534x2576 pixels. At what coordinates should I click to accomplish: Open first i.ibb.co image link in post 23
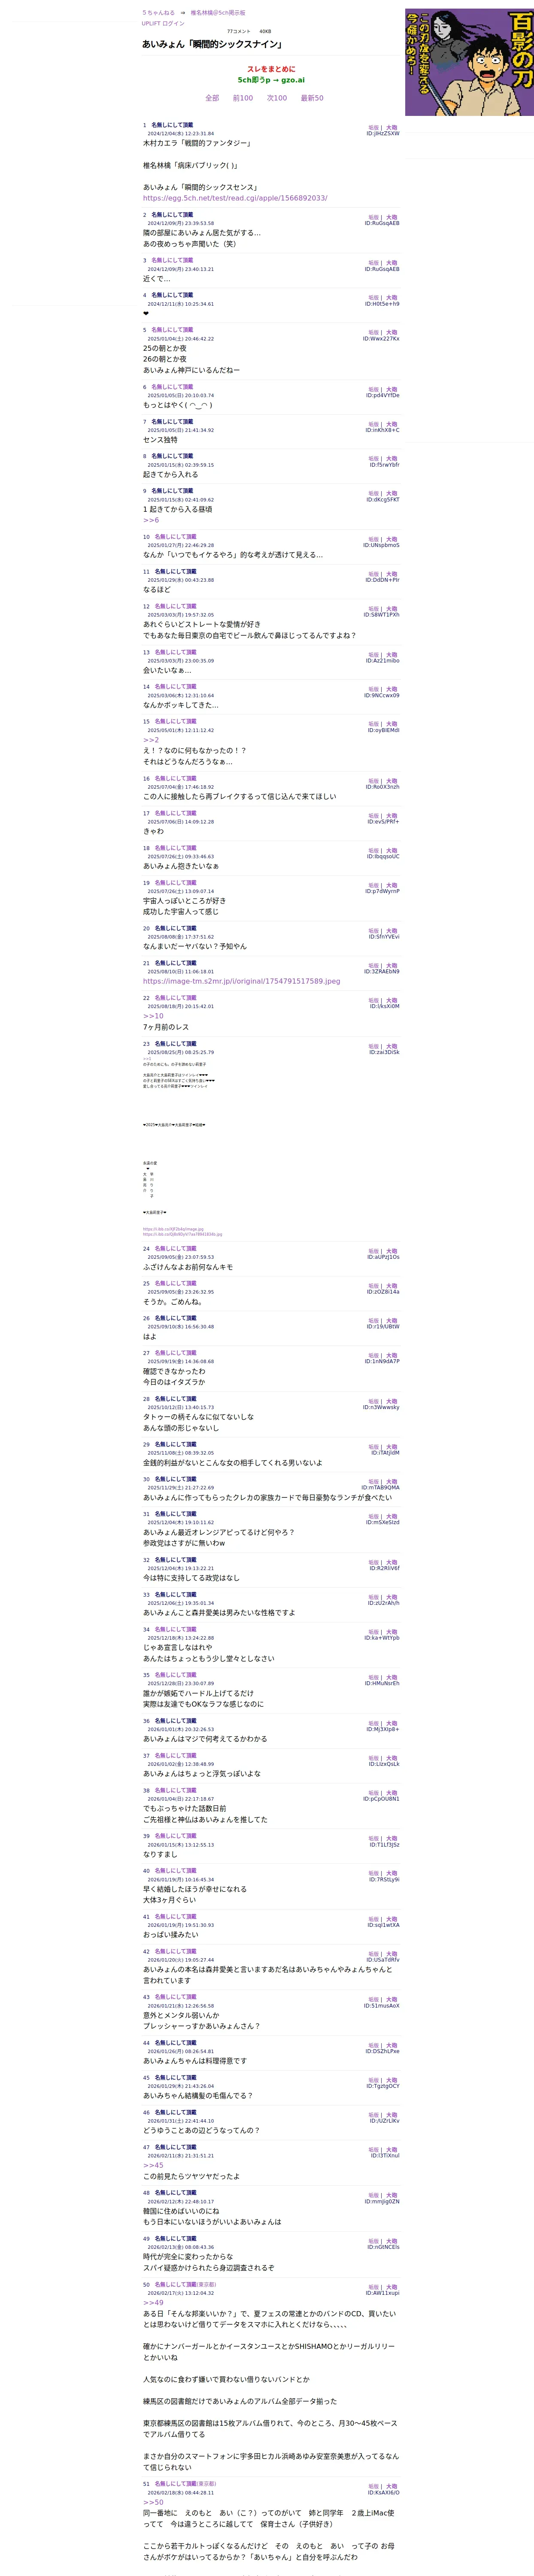[x=173, y=1230]
